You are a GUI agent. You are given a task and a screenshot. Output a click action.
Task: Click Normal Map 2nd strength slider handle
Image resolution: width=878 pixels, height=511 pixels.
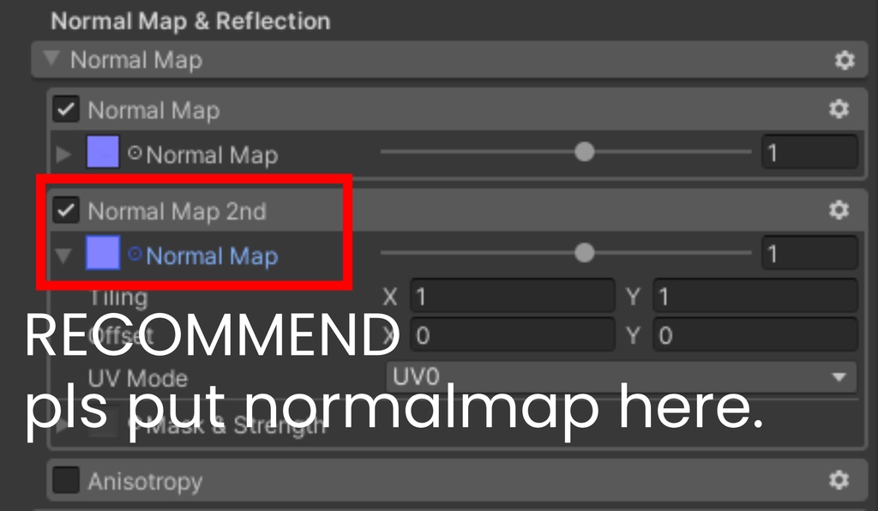(584, 253)
